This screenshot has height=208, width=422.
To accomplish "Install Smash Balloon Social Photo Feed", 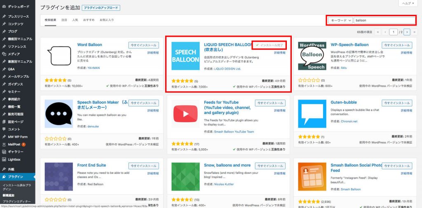I will click(397, 166).
